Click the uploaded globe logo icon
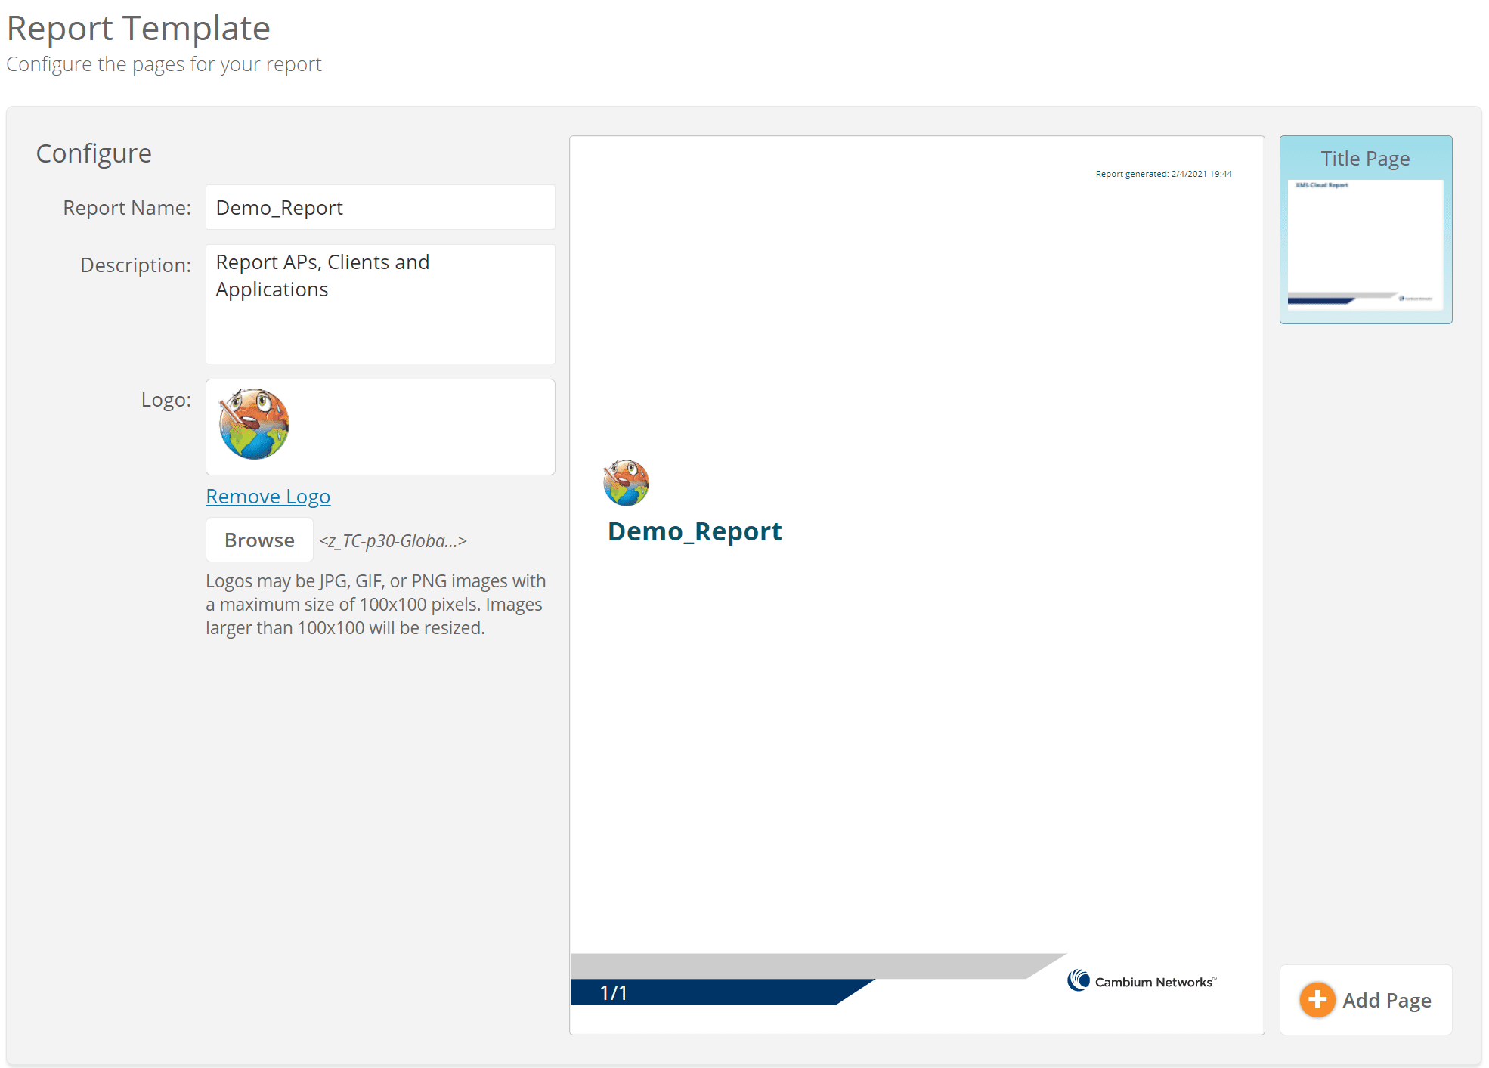Screen dimensions: 1489x1068 (253, 424)
